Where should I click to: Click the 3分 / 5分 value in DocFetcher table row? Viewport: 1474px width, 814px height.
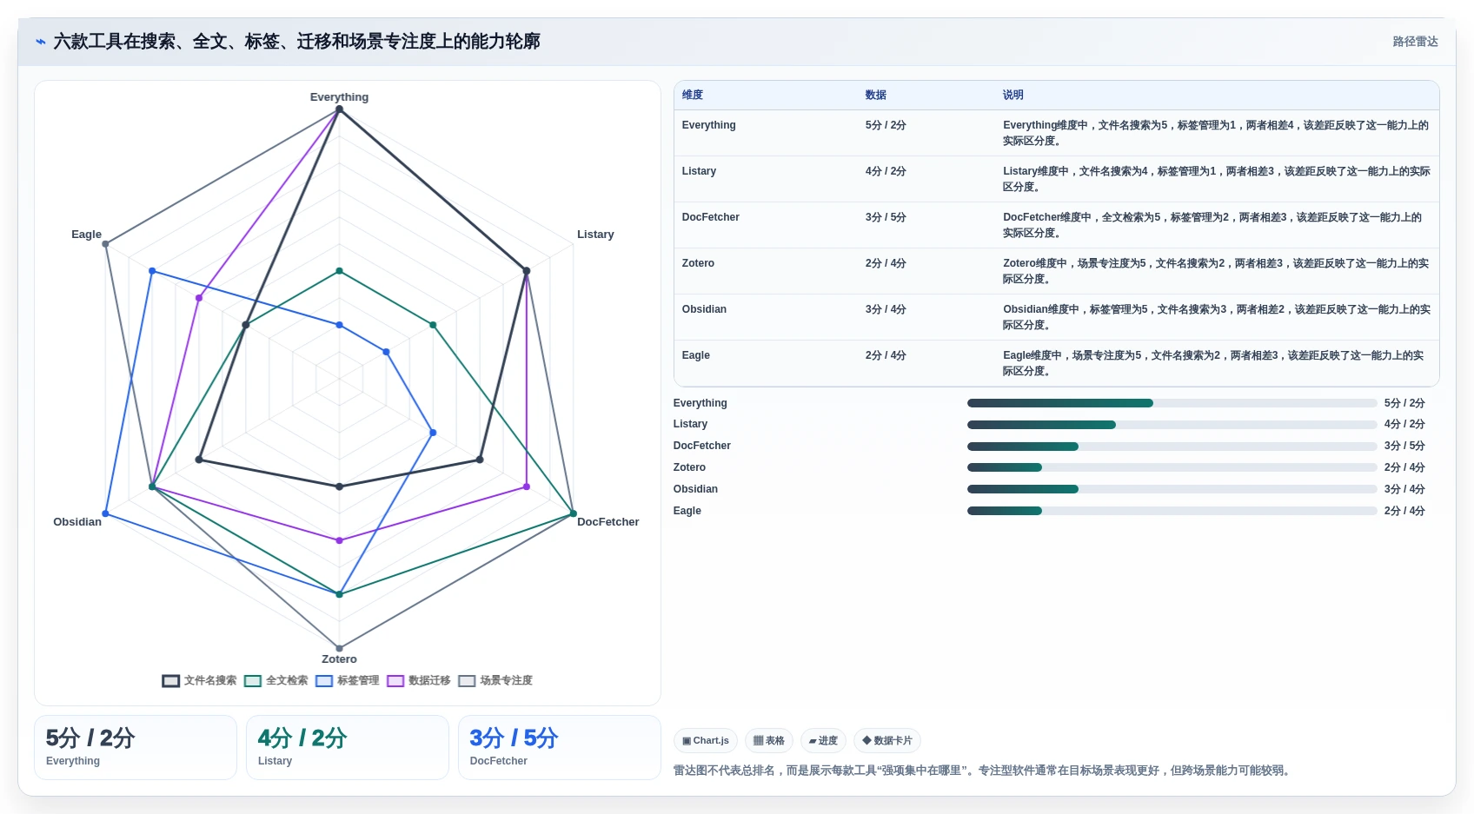886,217
